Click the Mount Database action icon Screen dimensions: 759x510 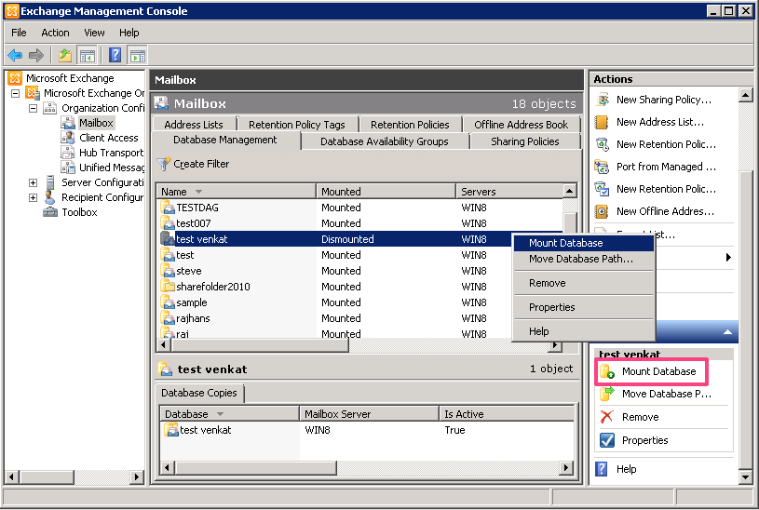click(x=607, y=371)
